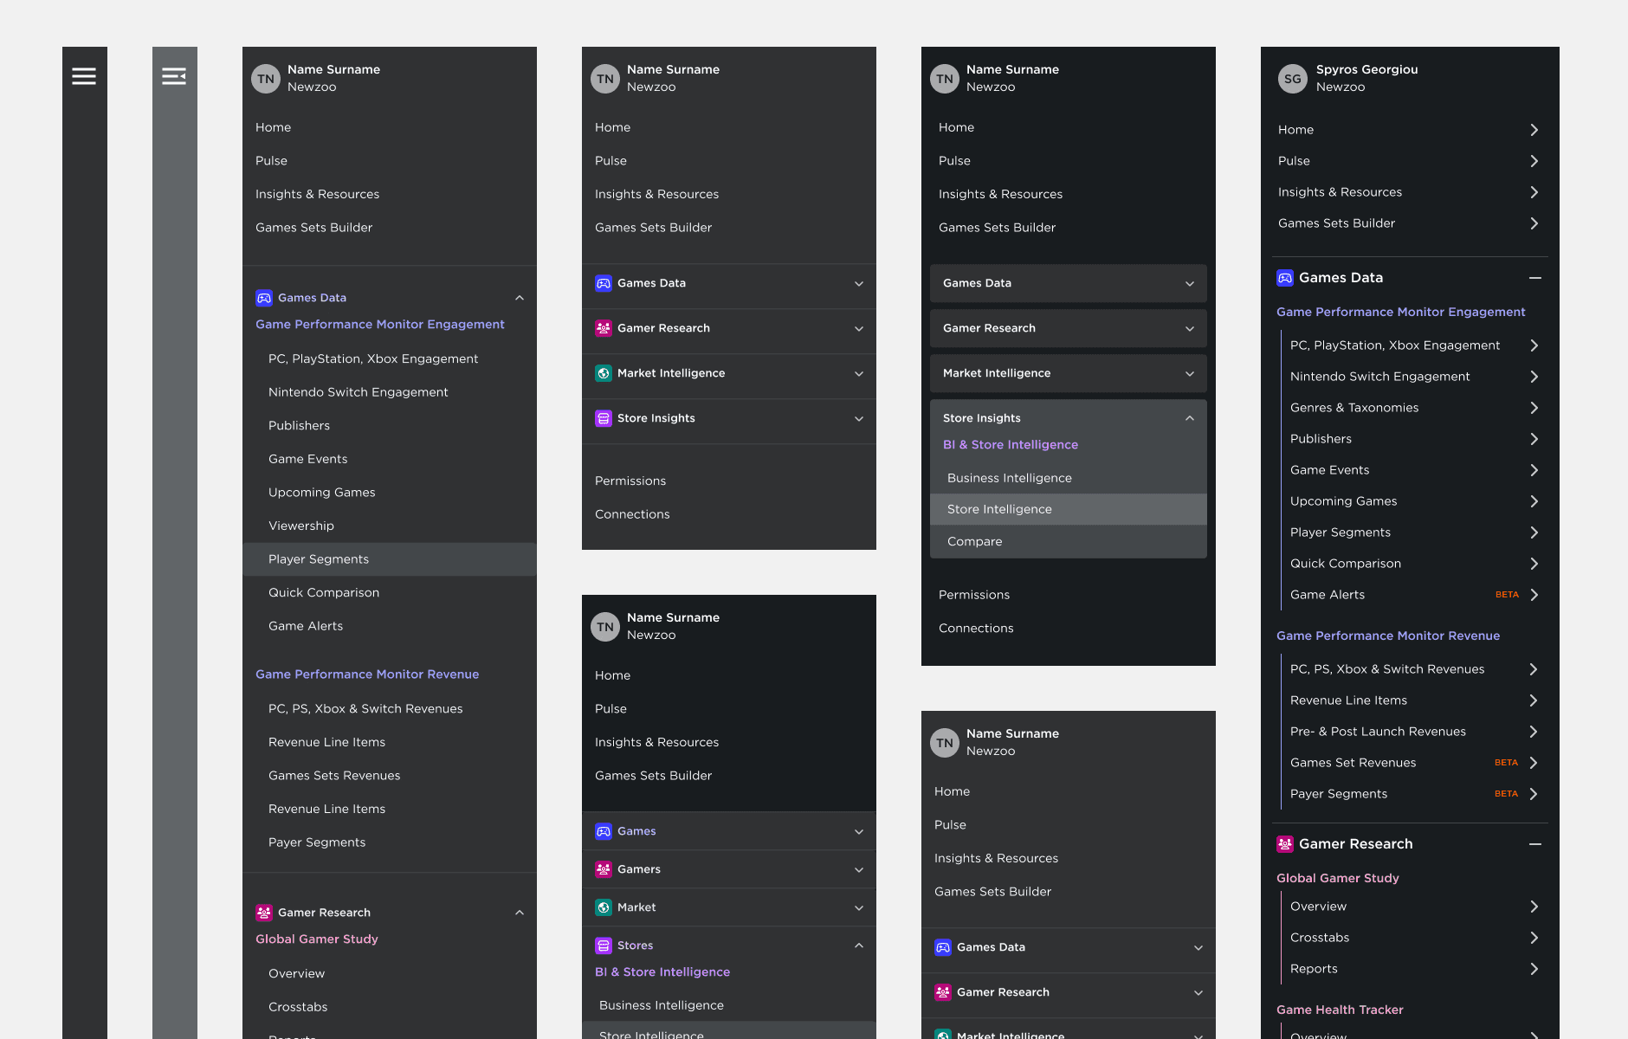Click the BI & Store Intelligence link
Image resolution: width=1628 pixels, height=1039 pixels.
[x=1011, y=444]
